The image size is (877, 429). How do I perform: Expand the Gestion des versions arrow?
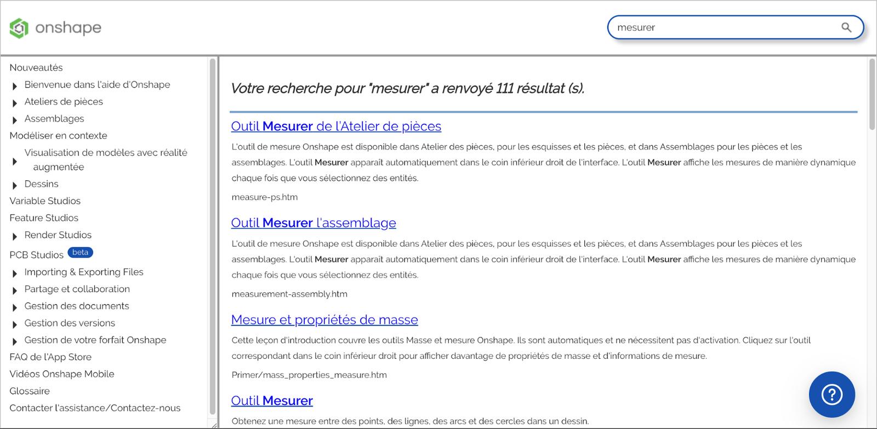coord(15,324)
